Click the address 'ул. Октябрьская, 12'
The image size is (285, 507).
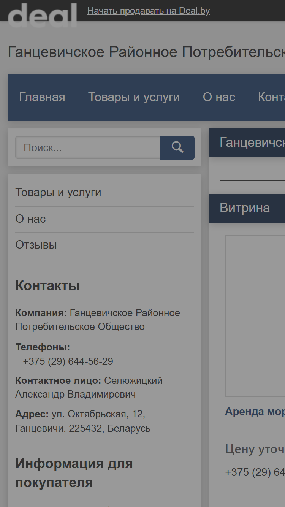click(x=98, y=414)
